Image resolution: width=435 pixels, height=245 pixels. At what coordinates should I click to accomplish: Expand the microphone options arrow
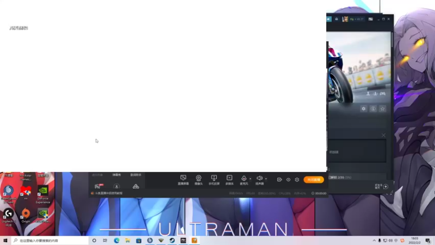250,179
